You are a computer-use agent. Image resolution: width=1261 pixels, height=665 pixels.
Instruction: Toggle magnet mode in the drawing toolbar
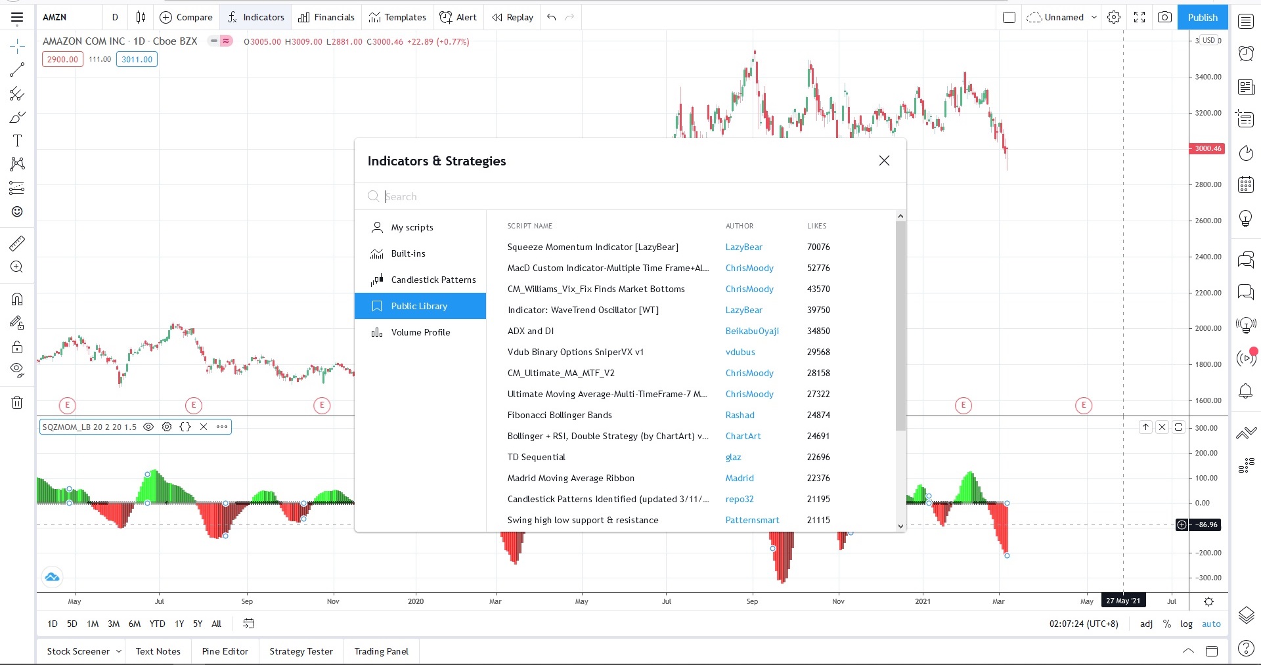coord(17,299)
